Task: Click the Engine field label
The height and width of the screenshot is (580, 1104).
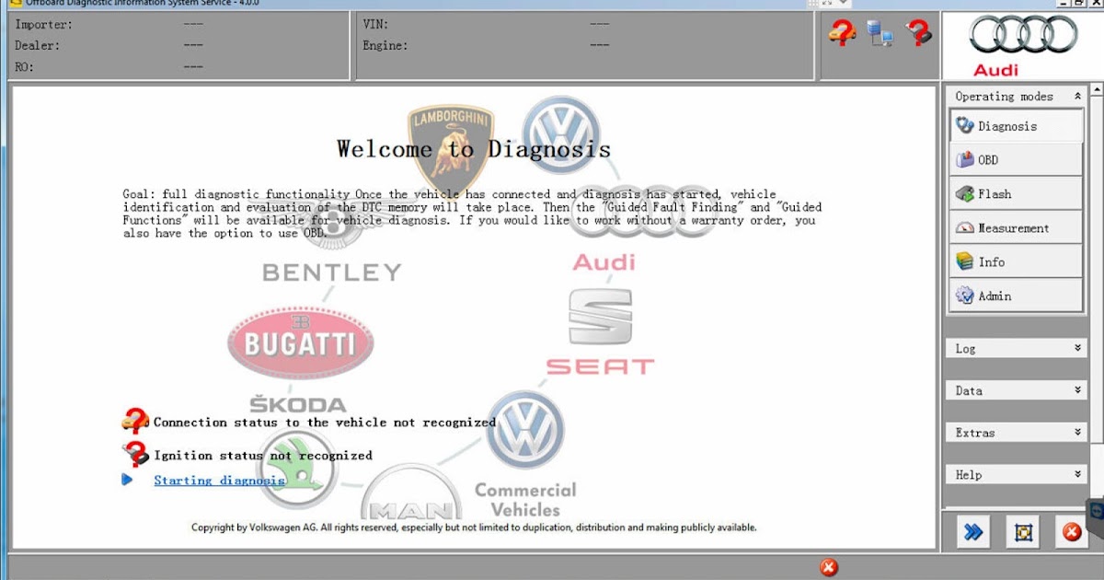Action: pyautogui.click(x=385, y=45)
